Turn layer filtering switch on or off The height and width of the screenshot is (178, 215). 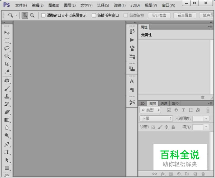click(x=208, y=110)
